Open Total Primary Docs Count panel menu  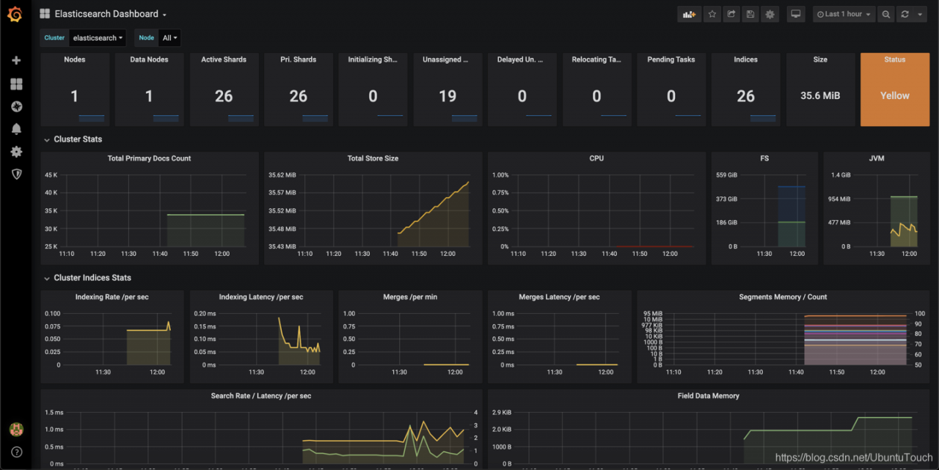coord(150,158)
